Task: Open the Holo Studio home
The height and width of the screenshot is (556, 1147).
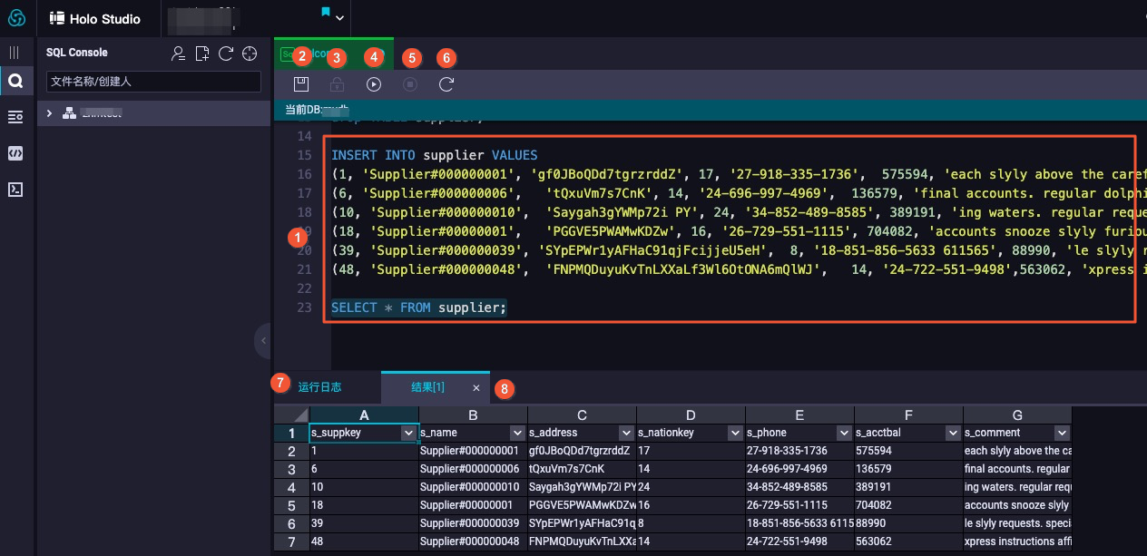Action: pyautogui.click(x=95, y=18)
